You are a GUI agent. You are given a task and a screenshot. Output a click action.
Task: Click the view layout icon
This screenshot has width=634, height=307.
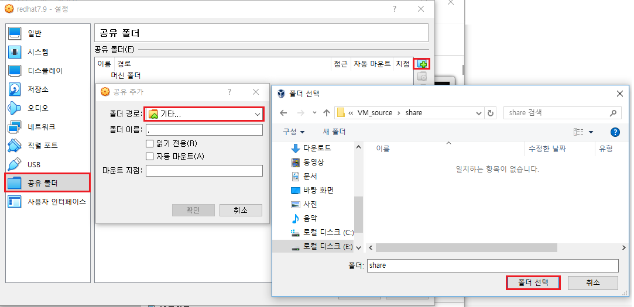578,132
